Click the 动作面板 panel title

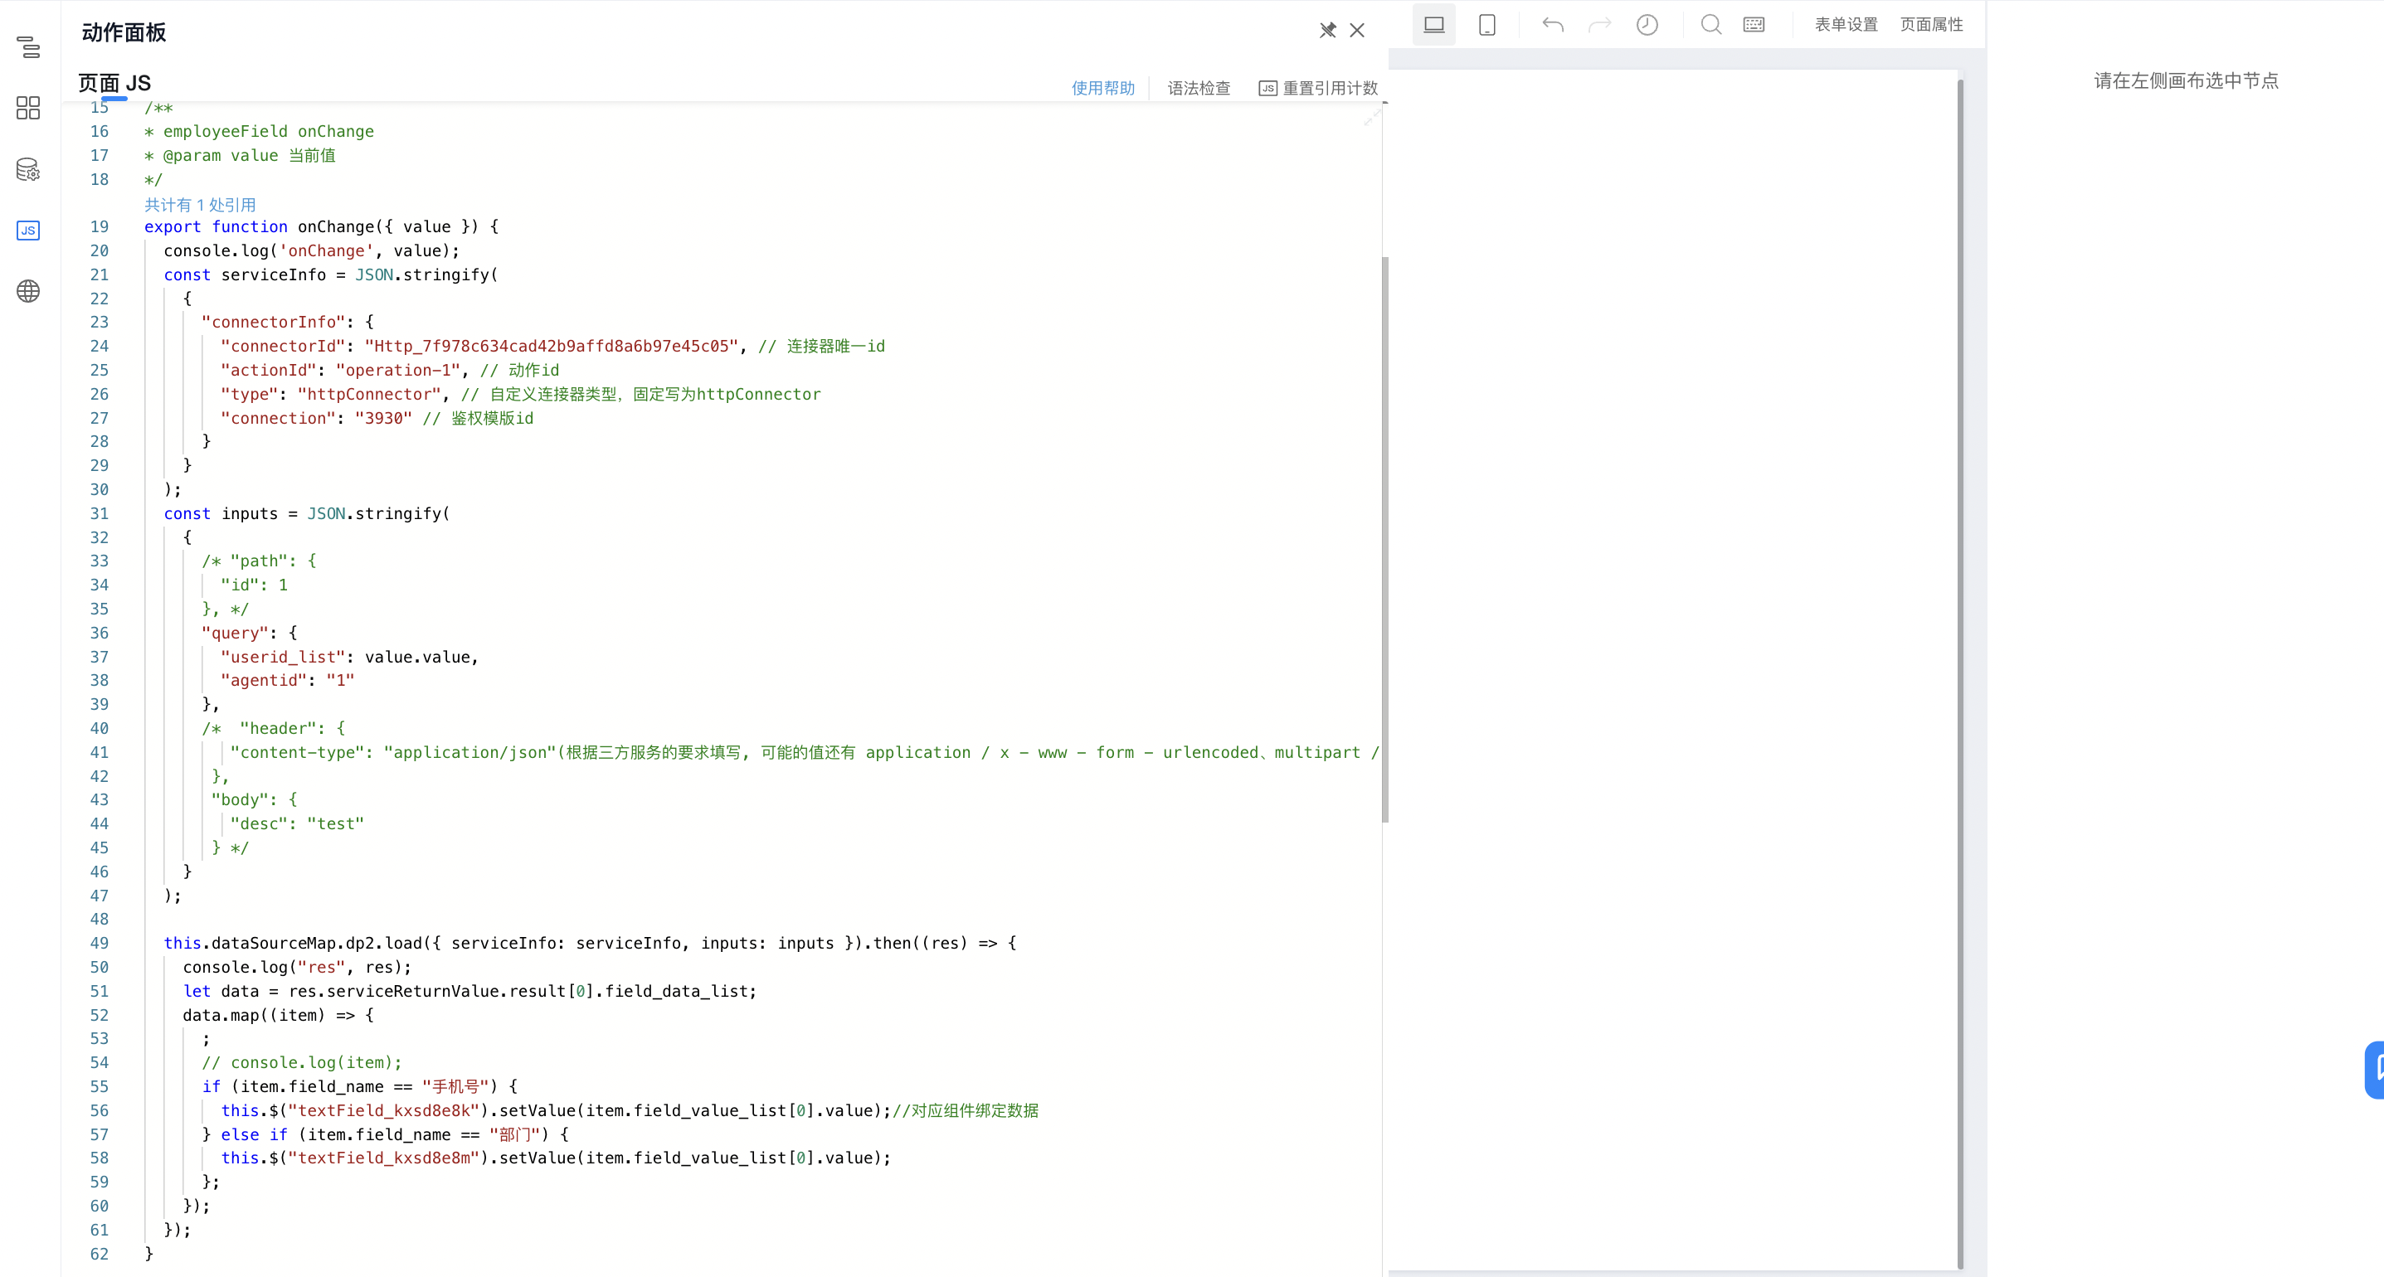(x=123, y=32)
